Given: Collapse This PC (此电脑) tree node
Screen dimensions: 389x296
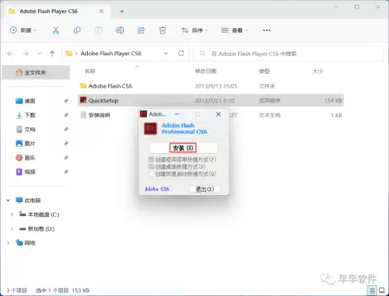Looking at the screenshot, I should [x=9, y=200].
